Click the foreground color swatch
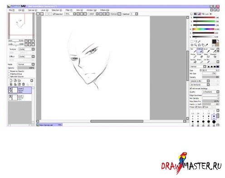The height and width of the screenshot is (178, 225). coord(214,42)
